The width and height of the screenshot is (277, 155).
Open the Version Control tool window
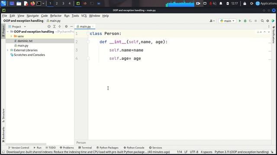[19, 148]
